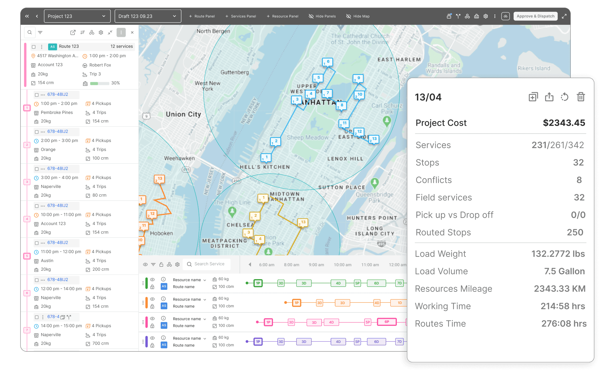This screenshot has width=607, height=372.
Task: Open the Resource Panel
Action: click(282, 16)
